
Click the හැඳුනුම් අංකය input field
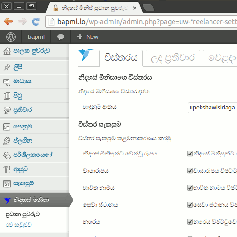point(212,108)
